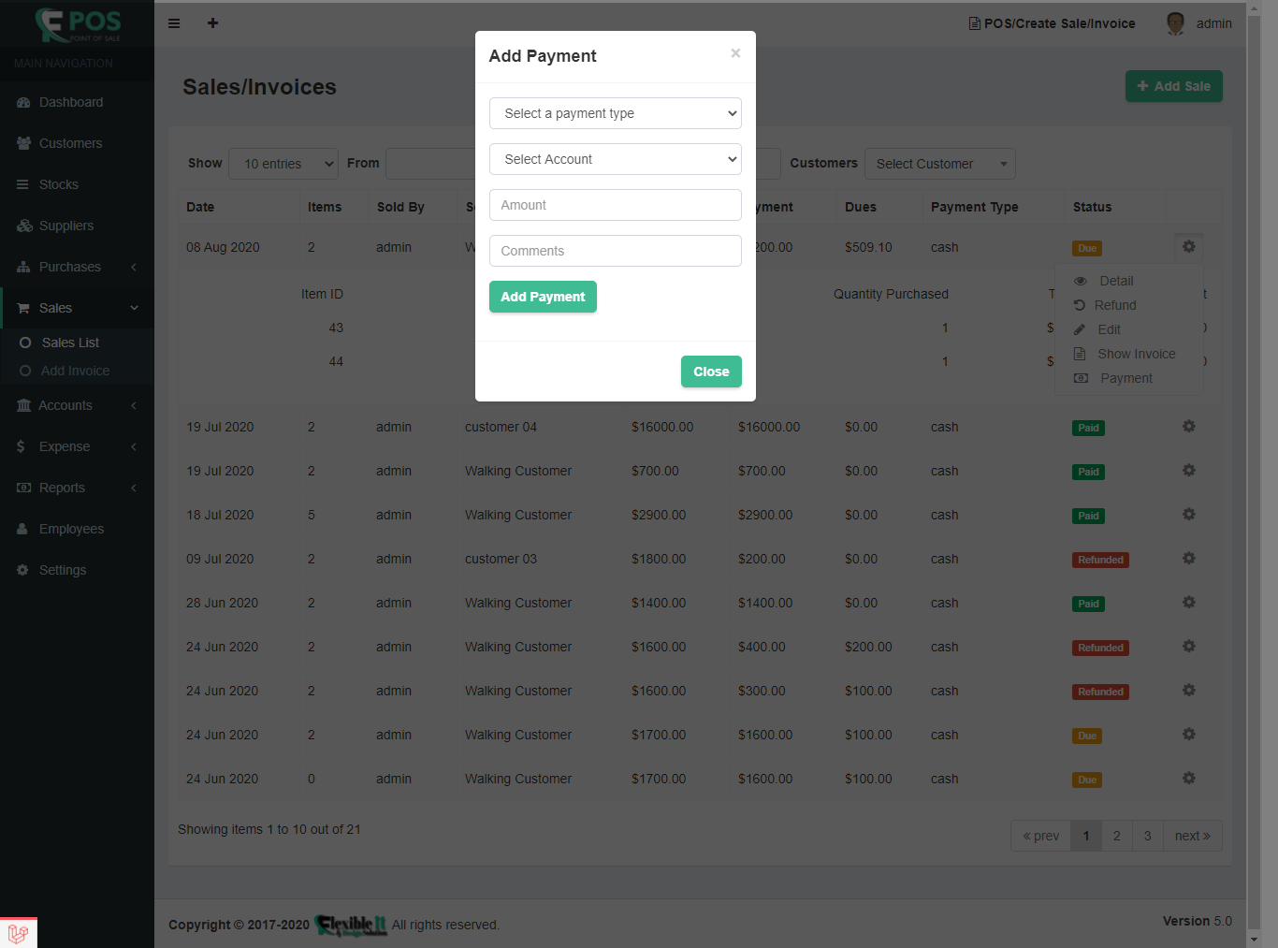Select Show Invoice from the actions menu
This screenshot has height=948, width=1278.
pos(1137,354)
